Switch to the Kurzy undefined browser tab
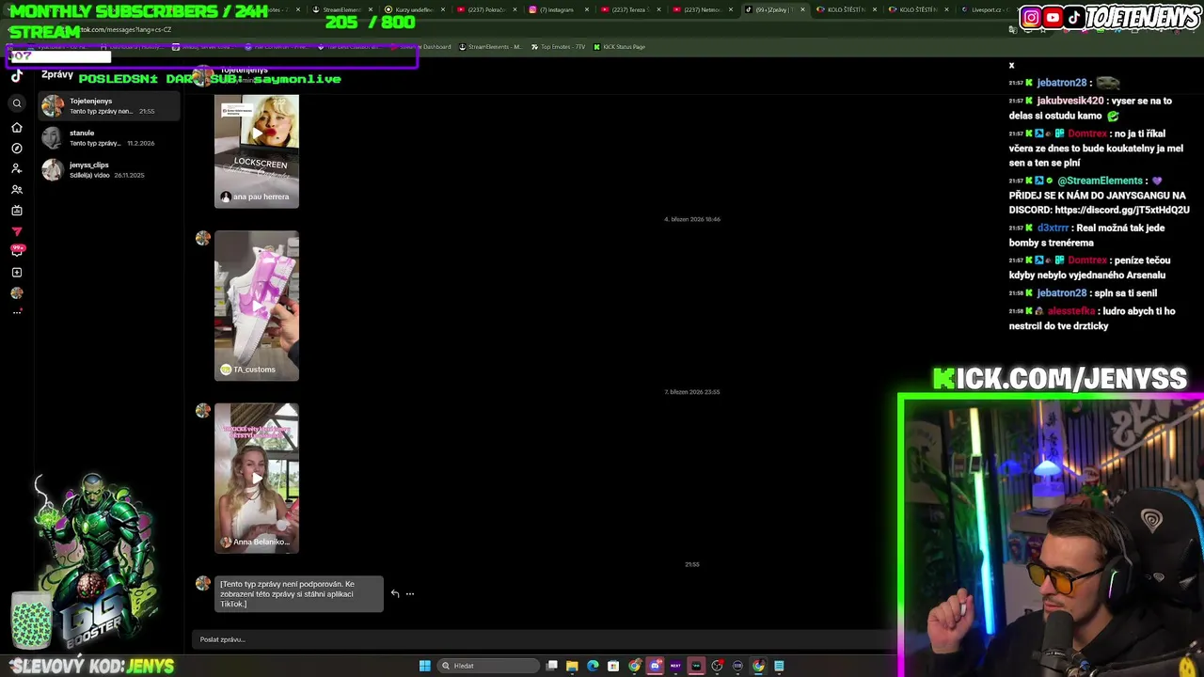Viewport: 1204px width, 677px height. click(414, 9)
